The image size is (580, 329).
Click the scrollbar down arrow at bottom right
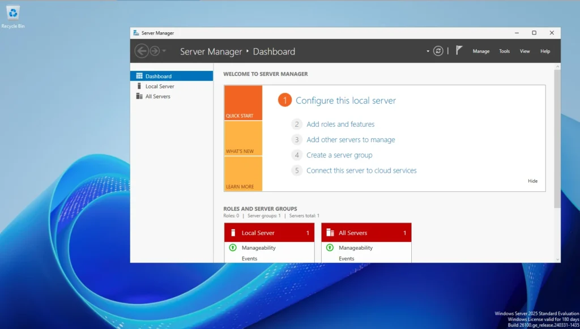[x=557, y=259]
